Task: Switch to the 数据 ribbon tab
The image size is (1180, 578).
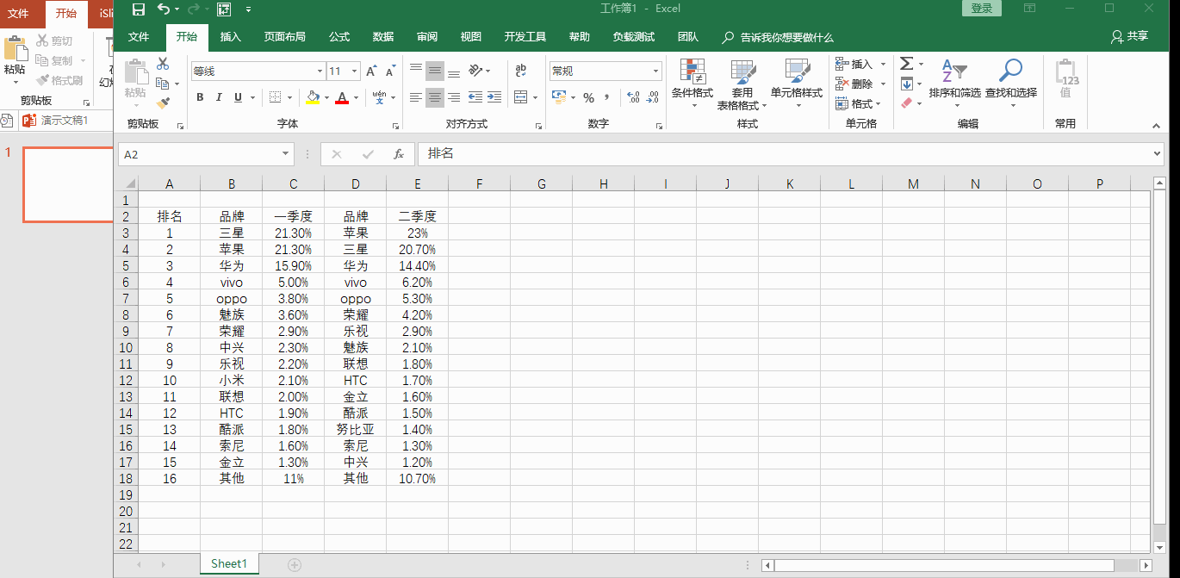Action: point(383,37)
